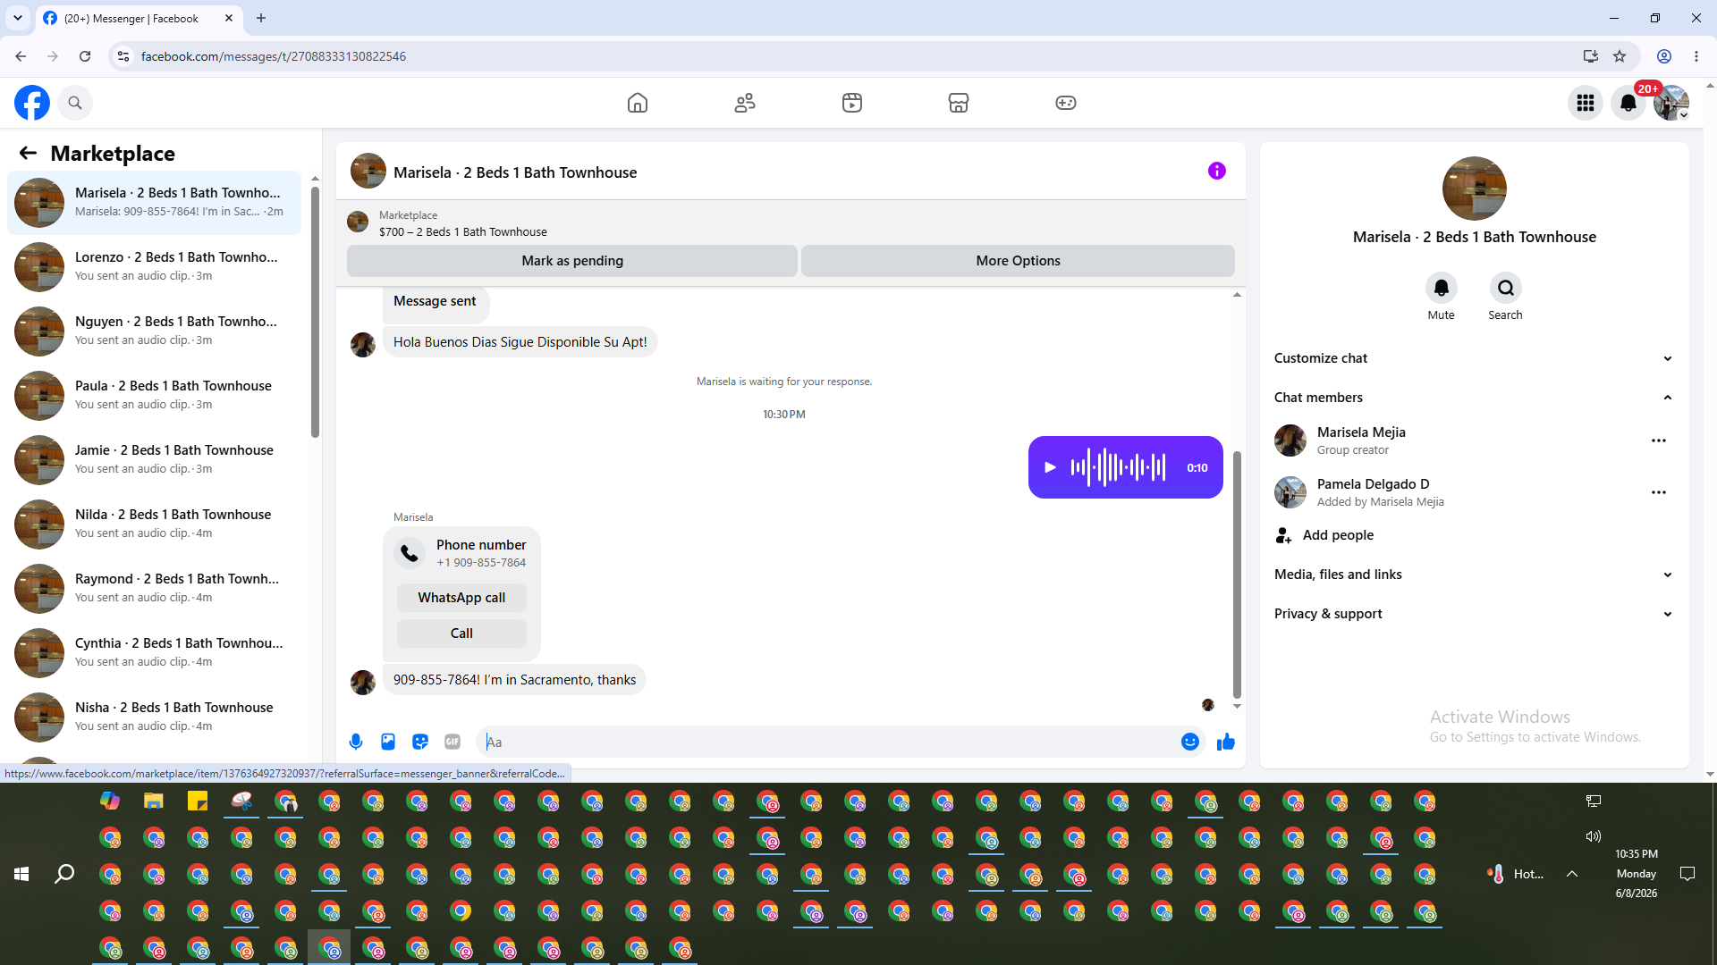Open conversation information purple icon

pos(1217,171)
